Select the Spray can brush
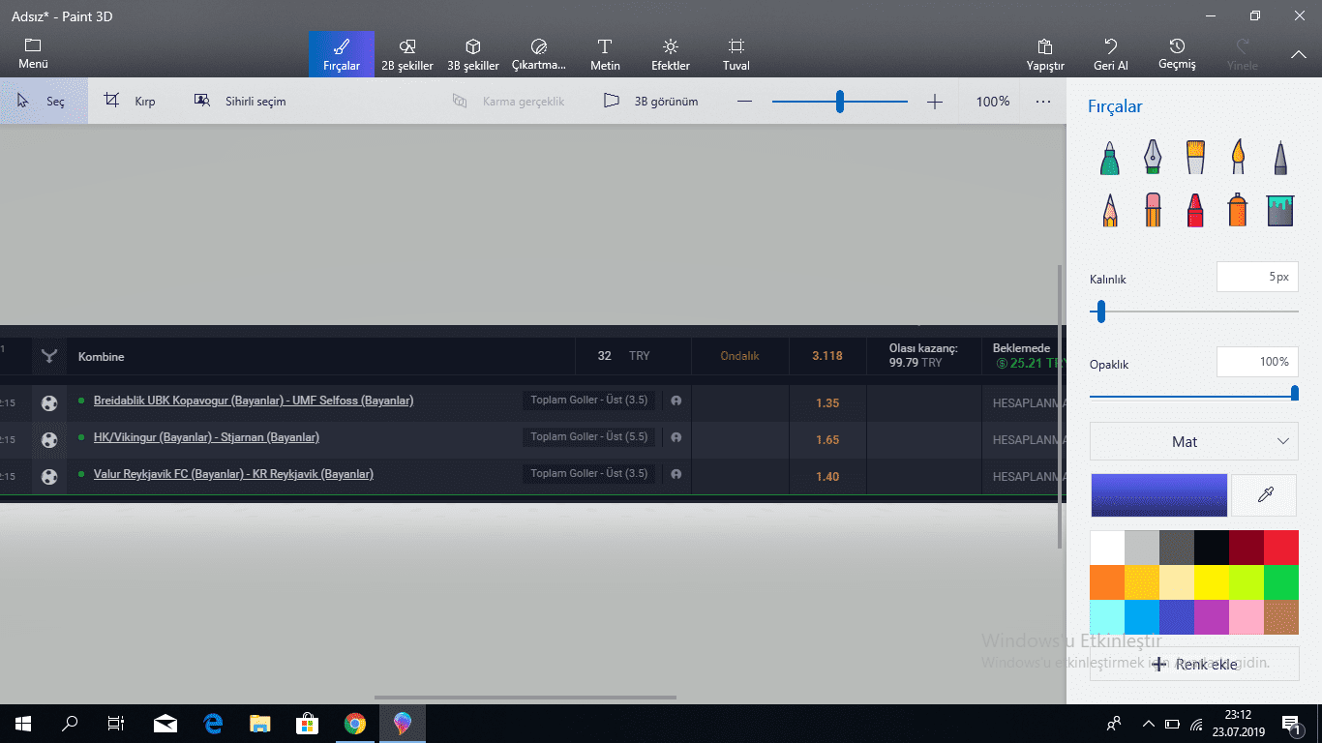This screenshot has width=1322, height=743. pos(1238,210)
